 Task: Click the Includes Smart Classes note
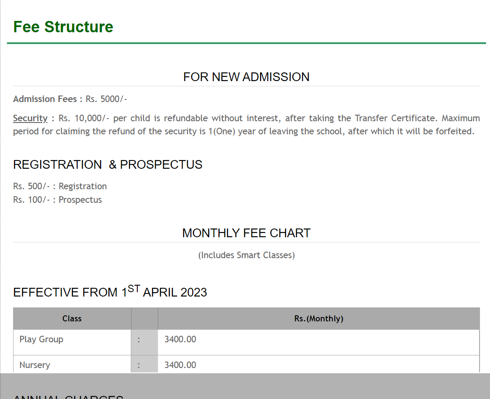pyautogui.click(x=246, y=255)
